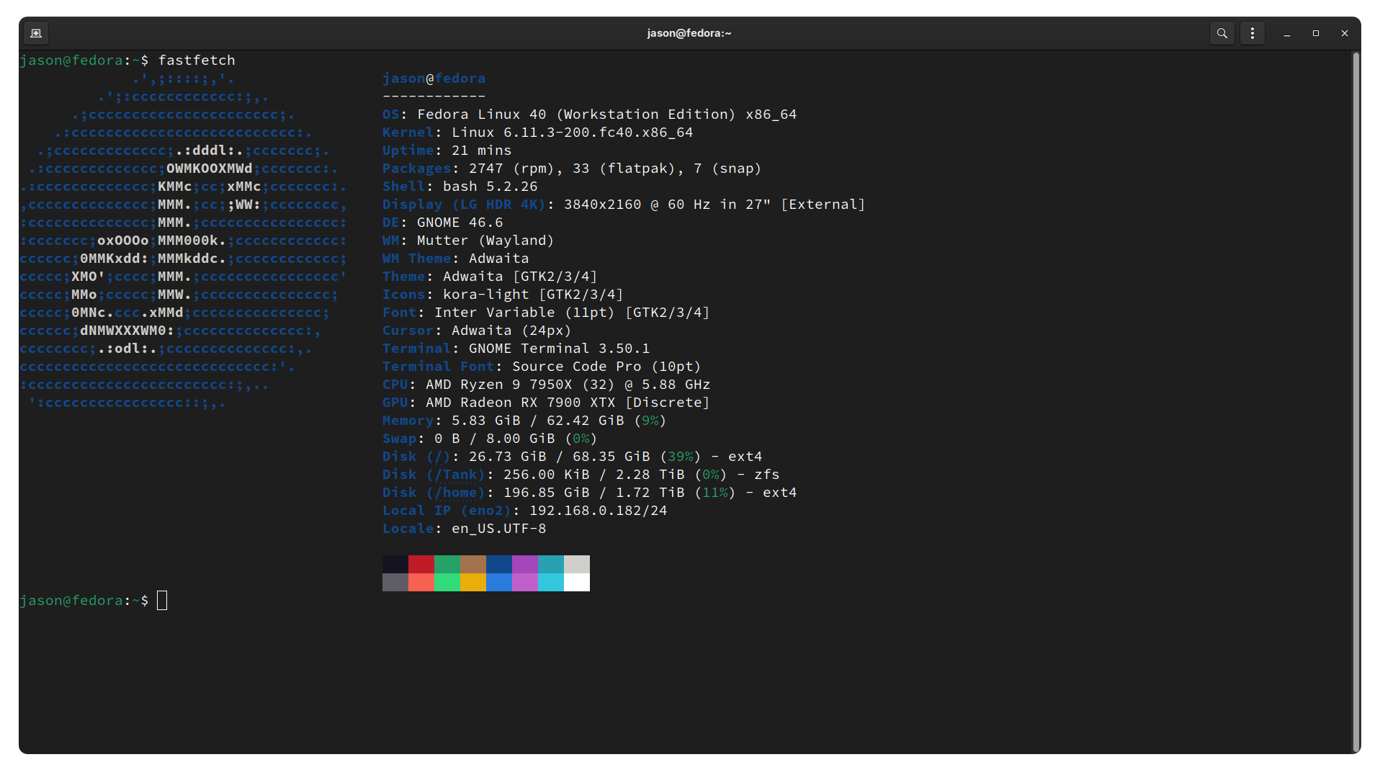Click the jason@fedora window title

coord(689,33)
